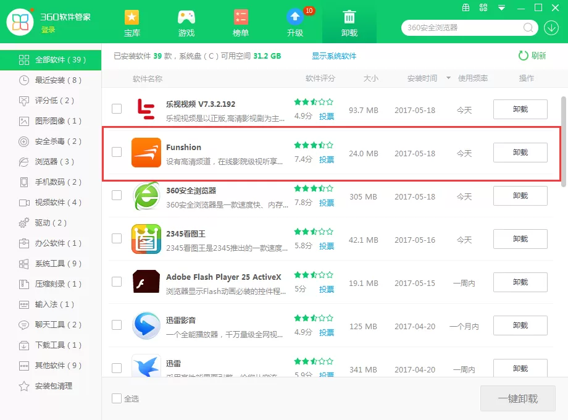Toggle the 全选 select-all checkbox
This screenshot has height=420, width=568.
tap(117, 398)
